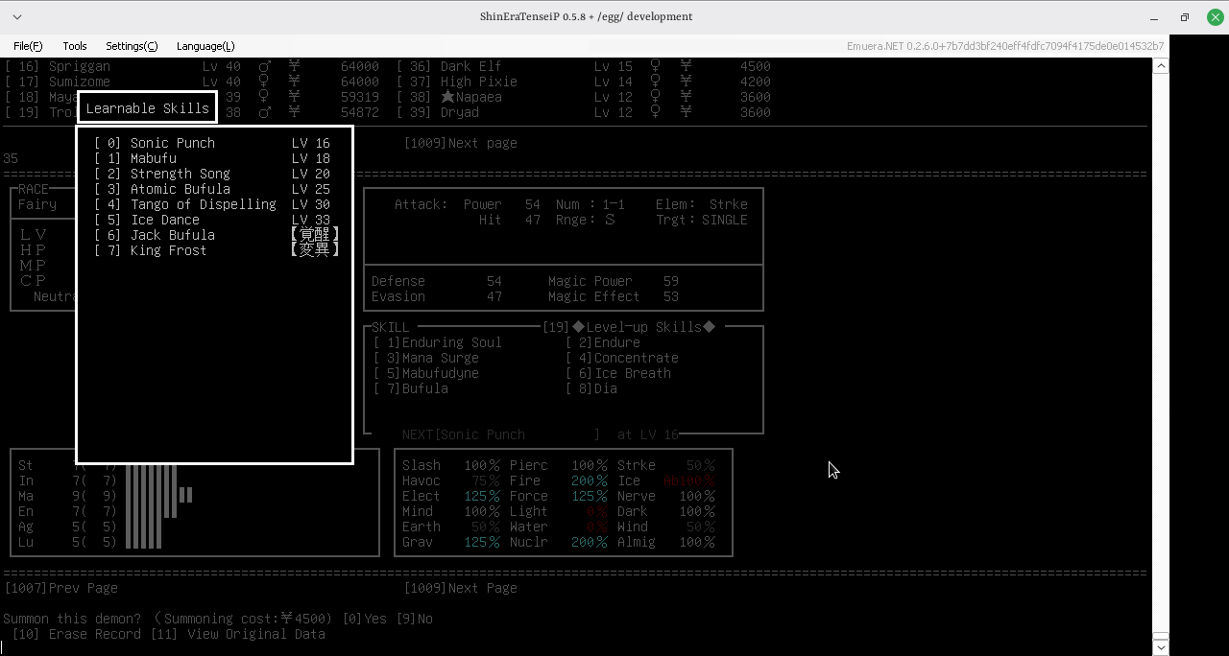
Task: Click [11] View Original Data option
Action: [238, 634]
